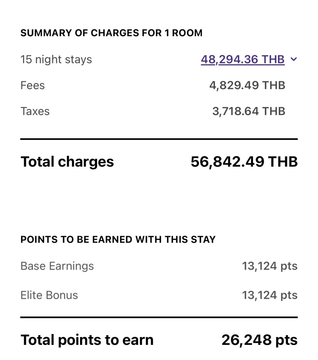Click the Elite Bonus 13,124 pts value
Image resolution: width=318 pixels, height=360 pixels.
click(x=270, y=295)
